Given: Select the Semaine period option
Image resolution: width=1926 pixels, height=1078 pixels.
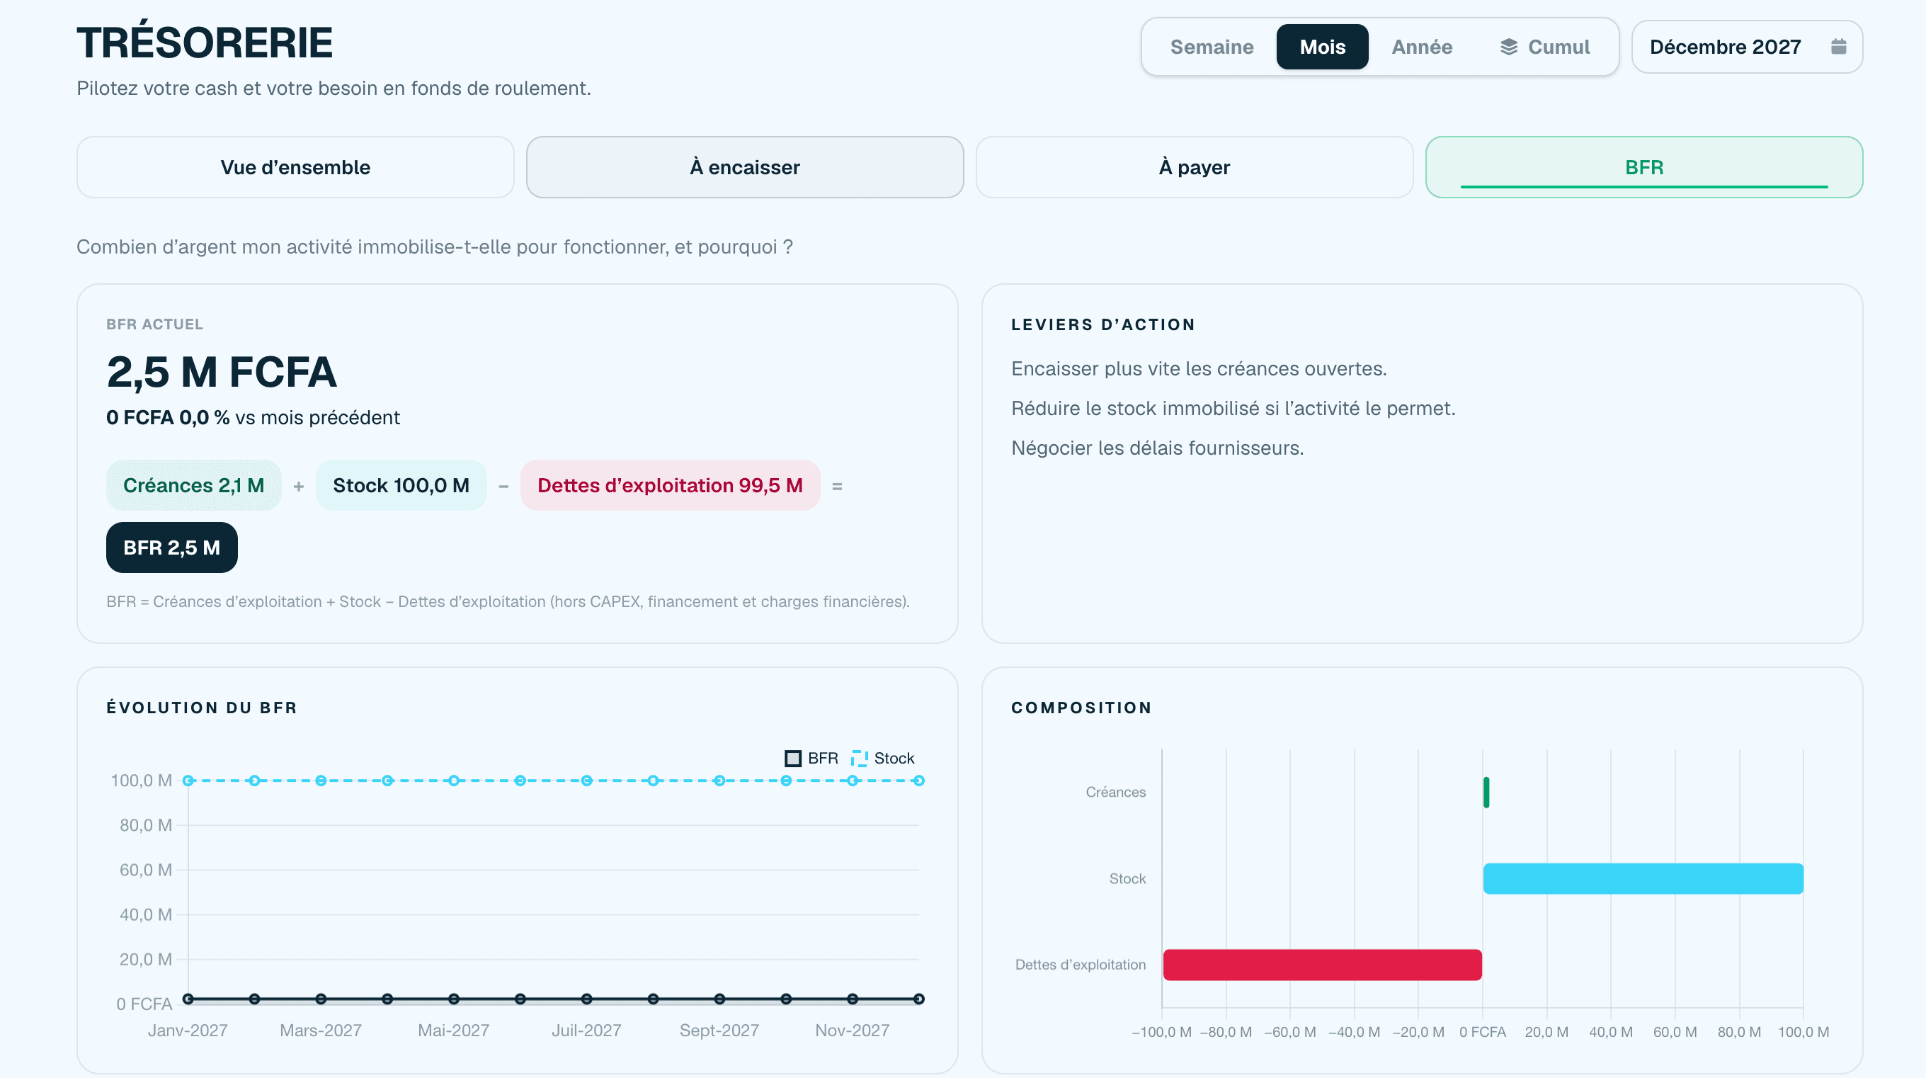Looking at the screenshot, I should click(1212, 47).
